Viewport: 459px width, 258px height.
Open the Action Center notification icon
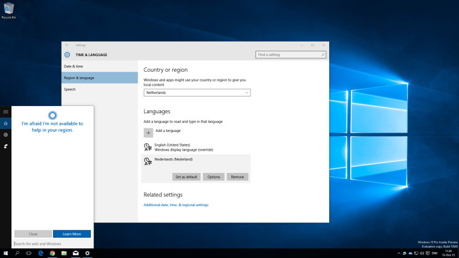click(x=428, y=253)
